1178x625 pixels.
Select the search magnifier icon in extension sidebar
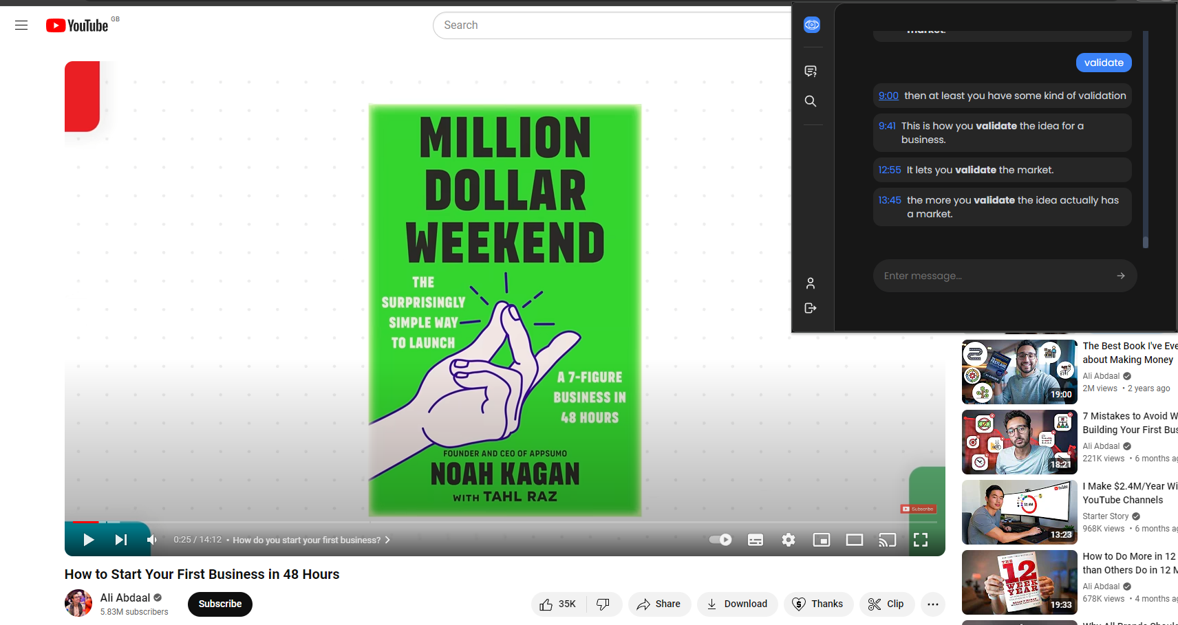coord(811,101)
